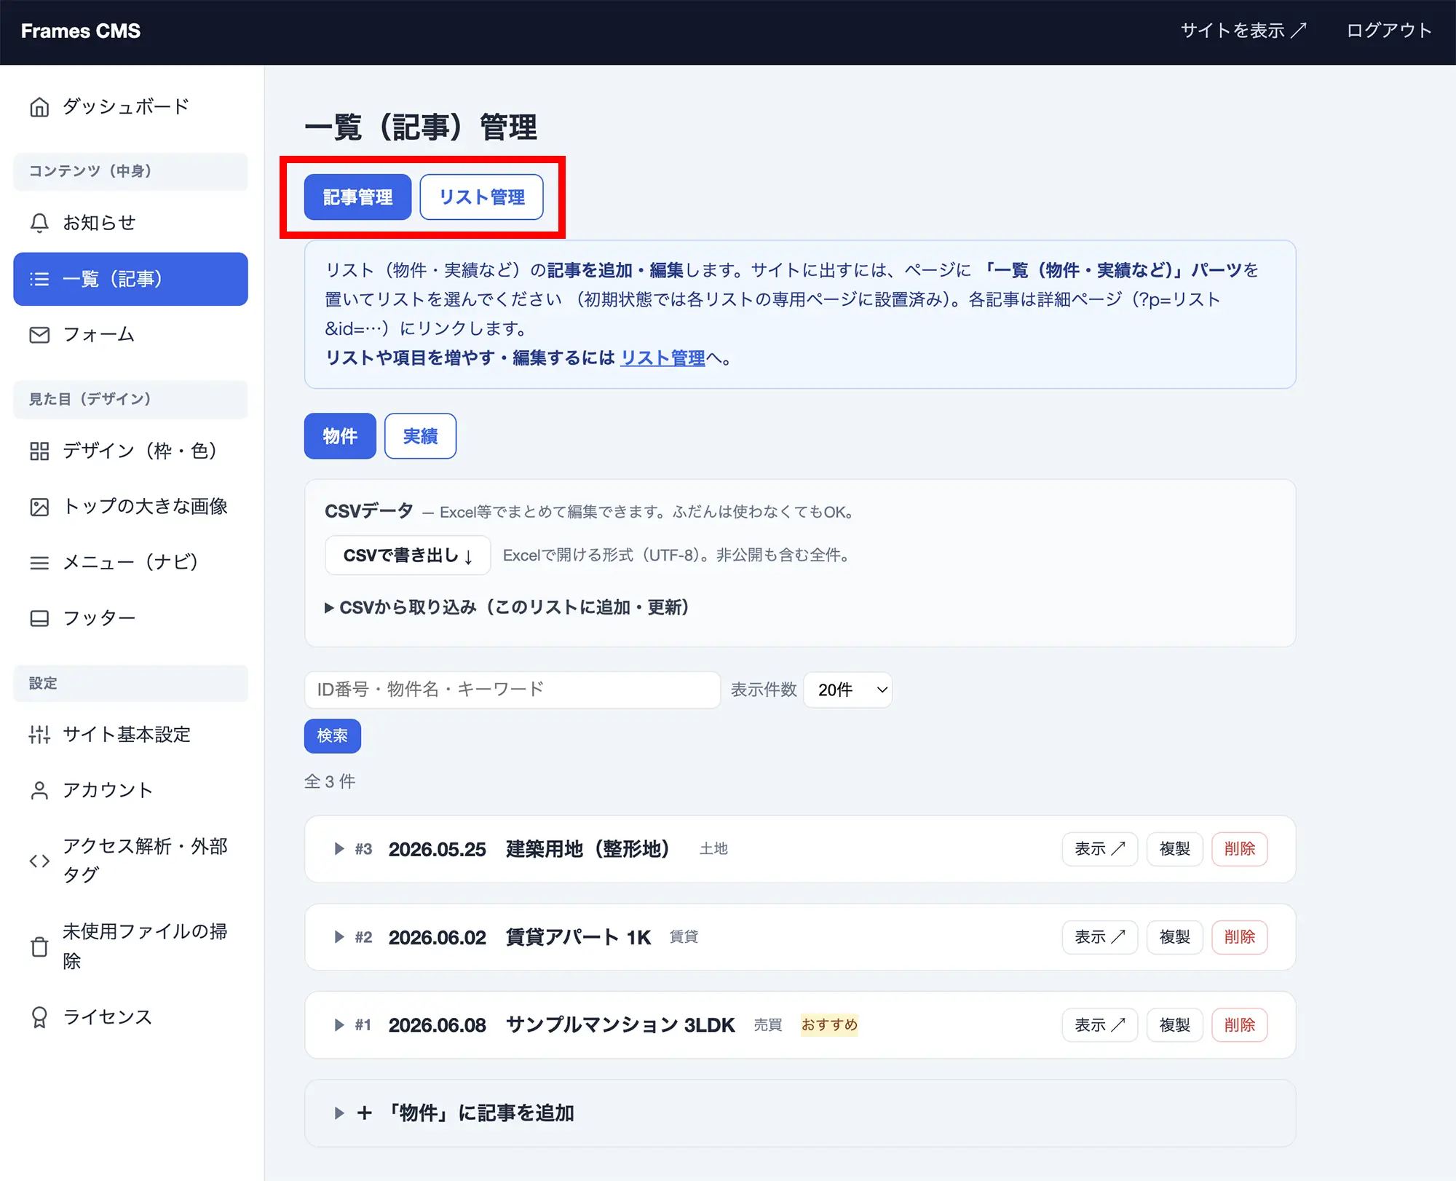Click the リスト管理 link in the info box
The height and width of the screenshot is (1181, 1456).
662,358
